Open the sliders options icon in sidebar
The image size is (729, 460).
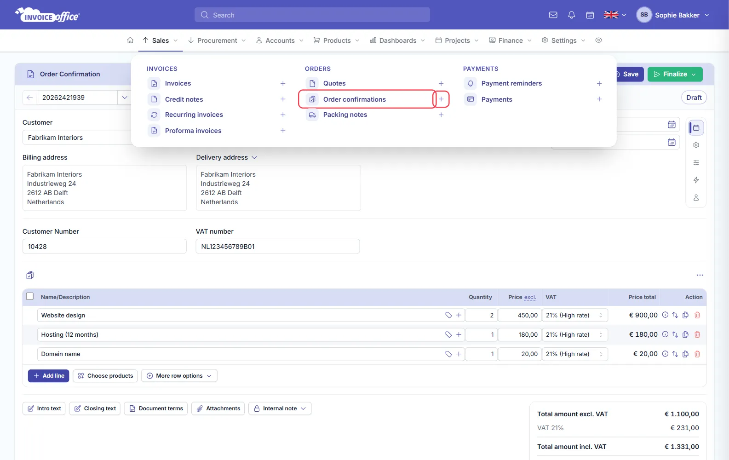(x=696, y=162)
